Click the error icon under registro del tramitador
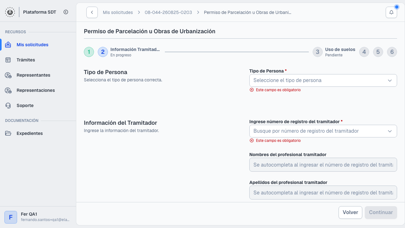Image resolution: width=405 pixels, height=228 pixels. tap(252, 141)
